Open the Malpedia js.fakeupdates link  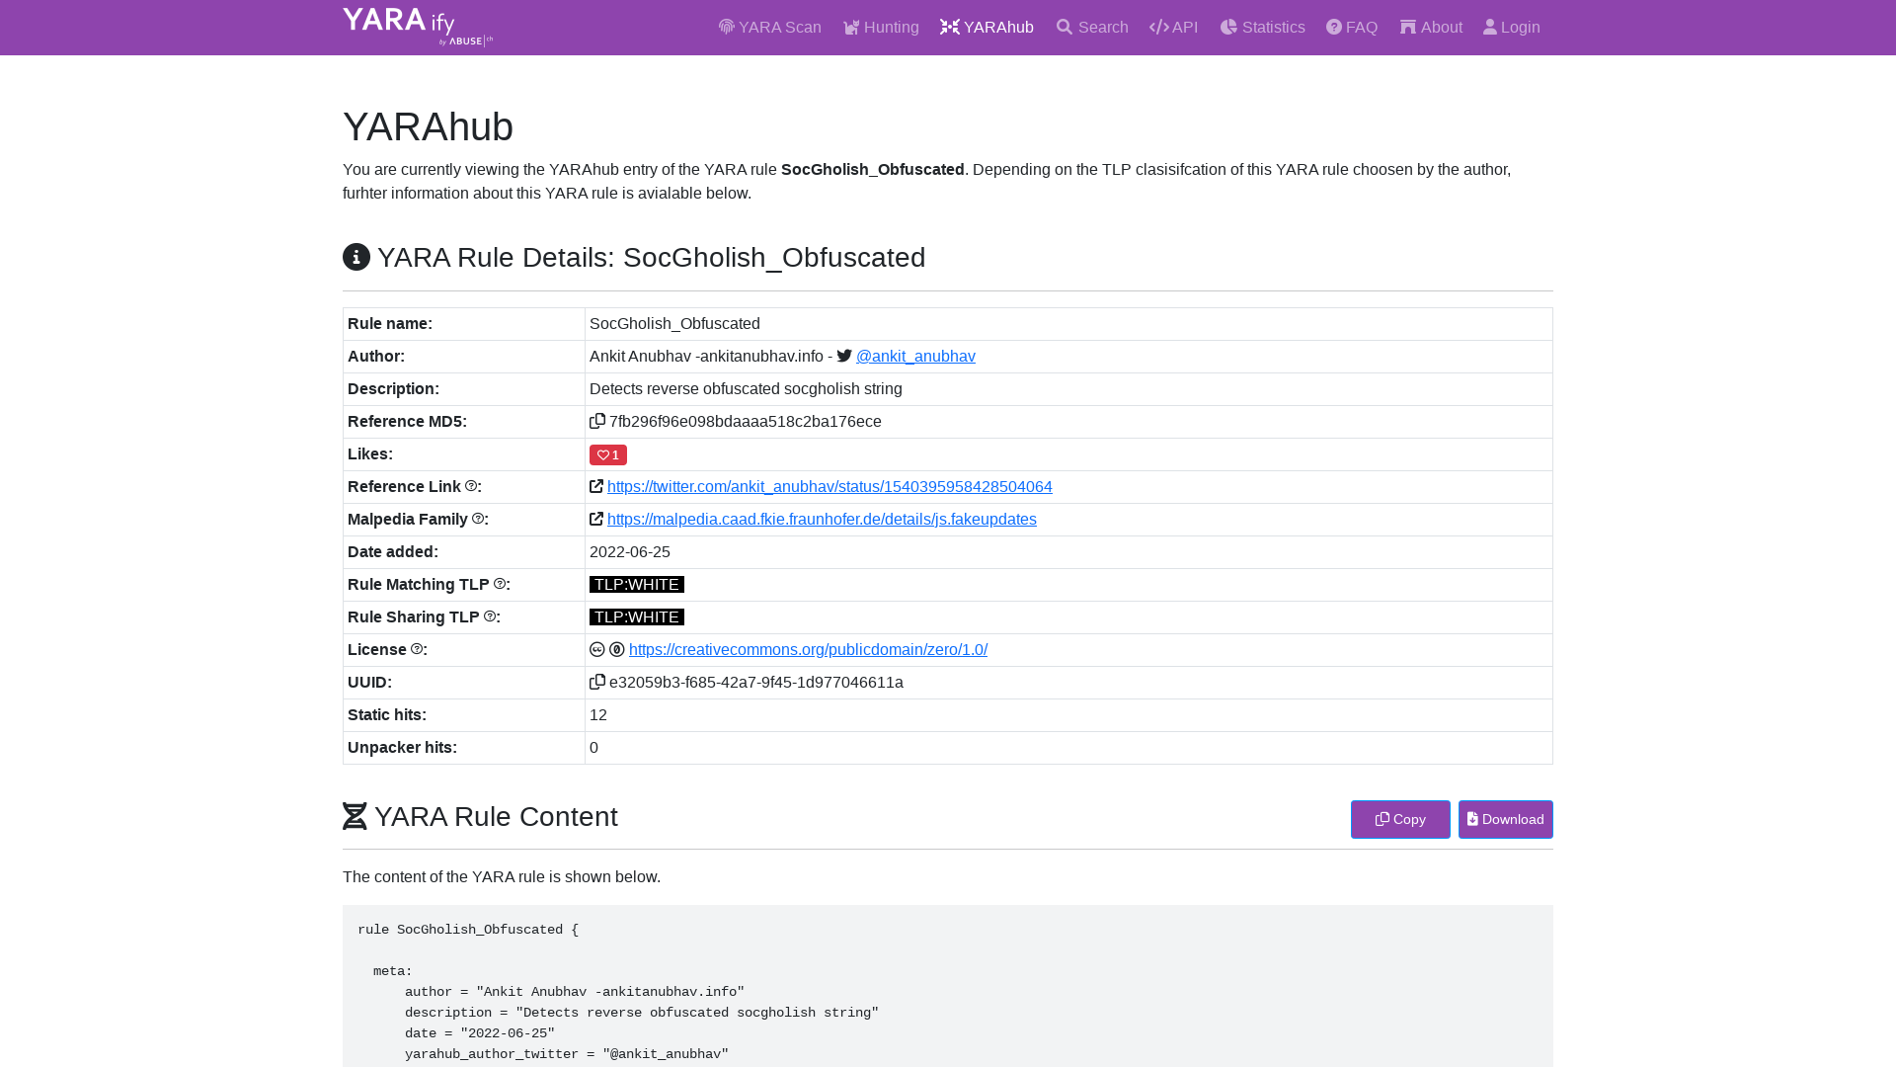pyautogui.click(x=822, y=519)
